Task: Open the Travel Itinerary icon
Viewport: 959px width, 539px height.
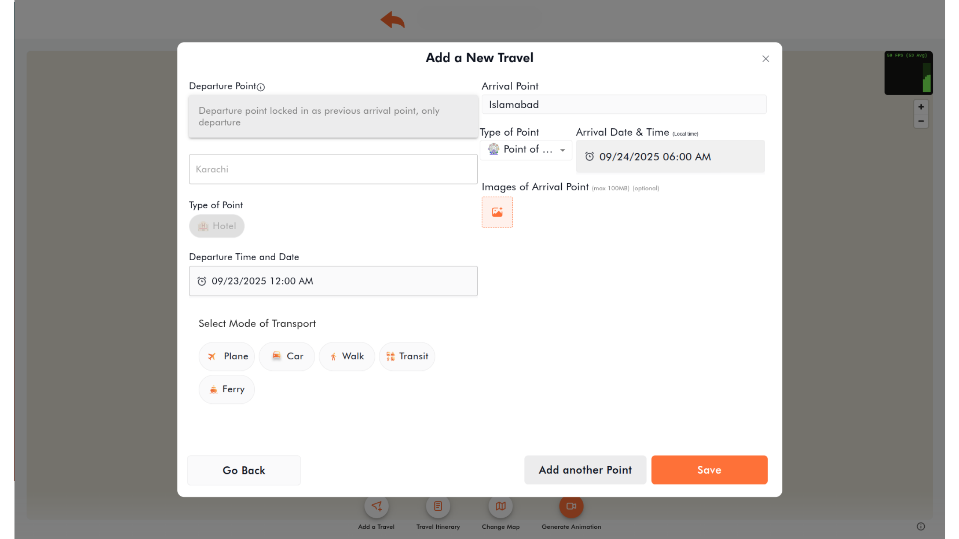Action: coord(438,506)
